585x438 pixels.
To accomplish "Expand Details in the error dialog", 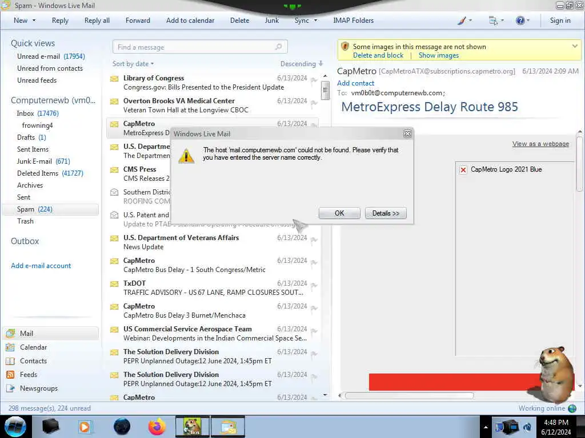I will coord(386,213).
